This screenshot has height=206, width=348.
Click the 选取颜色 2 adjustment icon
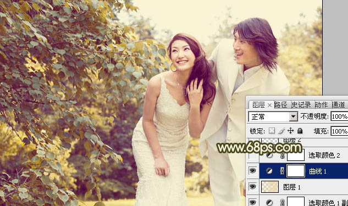coord(269,155)
